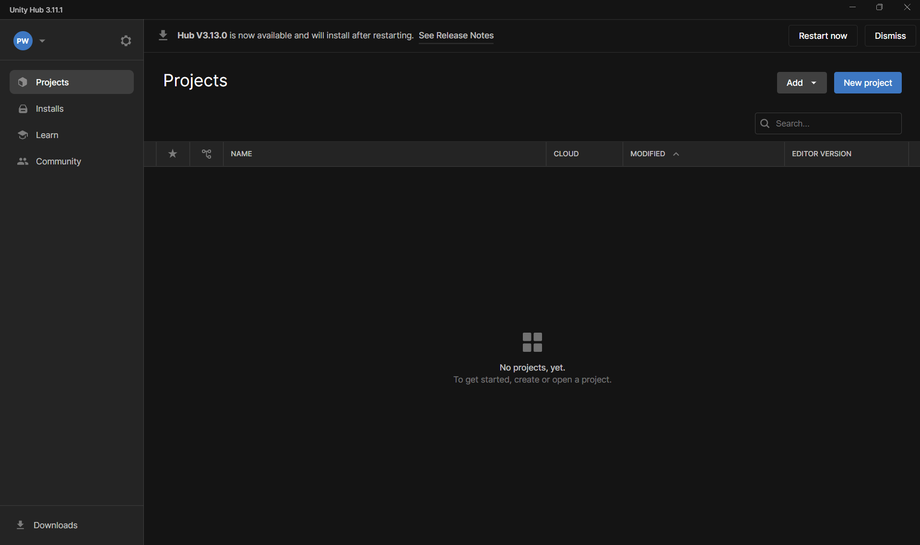The height and width of the screenshot is (545, 920).
Task: Open Preferences via gear icon
Action: pyautogui.click(x=126, y=41)
